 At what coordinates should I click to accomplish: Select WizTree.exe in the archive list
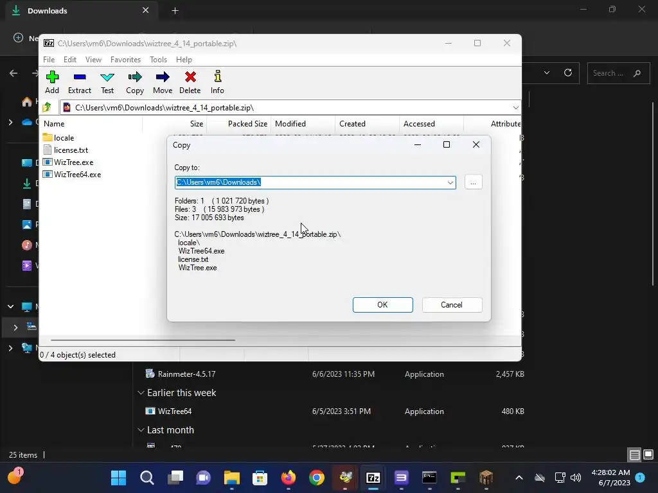tap(68, 162)
